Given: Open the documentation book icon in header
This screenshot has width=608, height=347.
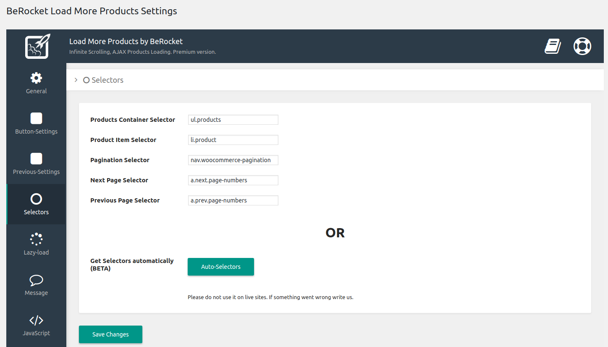Looking at the screenshot, I should [x=553, y=46].
